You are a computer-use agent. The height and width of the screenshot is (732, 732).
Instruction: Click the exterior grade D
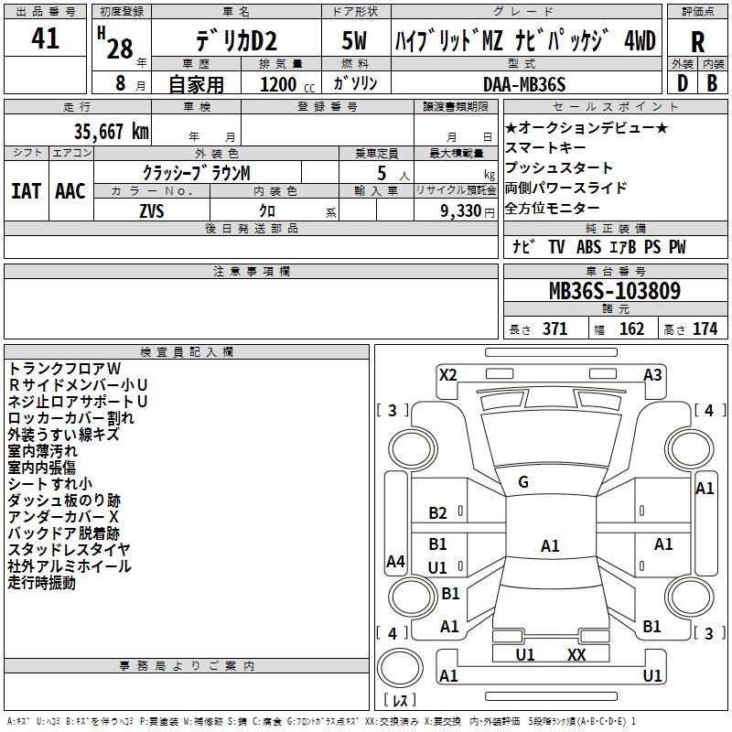(x=683, y=83)
